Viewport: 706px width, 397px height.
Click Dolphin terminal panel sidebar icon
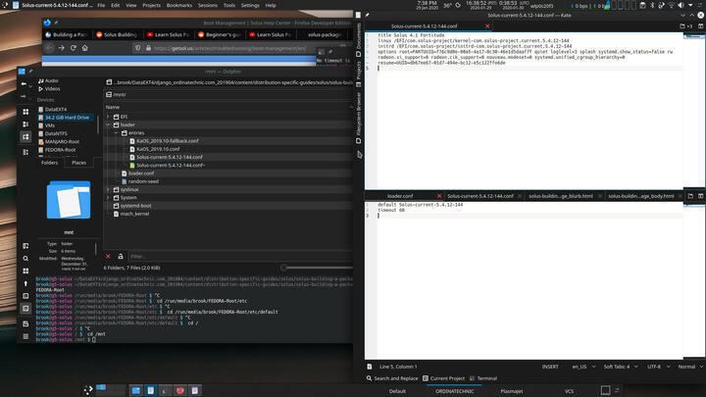click(x=25, y=309)
